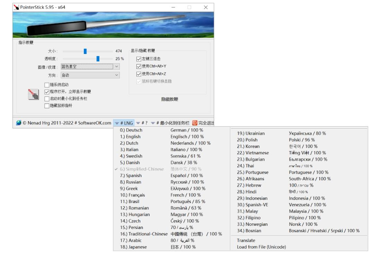Click the 隐藏教鞭 button
Image resolution: width=374 pixels, height=257 pixels.
pos(170,99)
